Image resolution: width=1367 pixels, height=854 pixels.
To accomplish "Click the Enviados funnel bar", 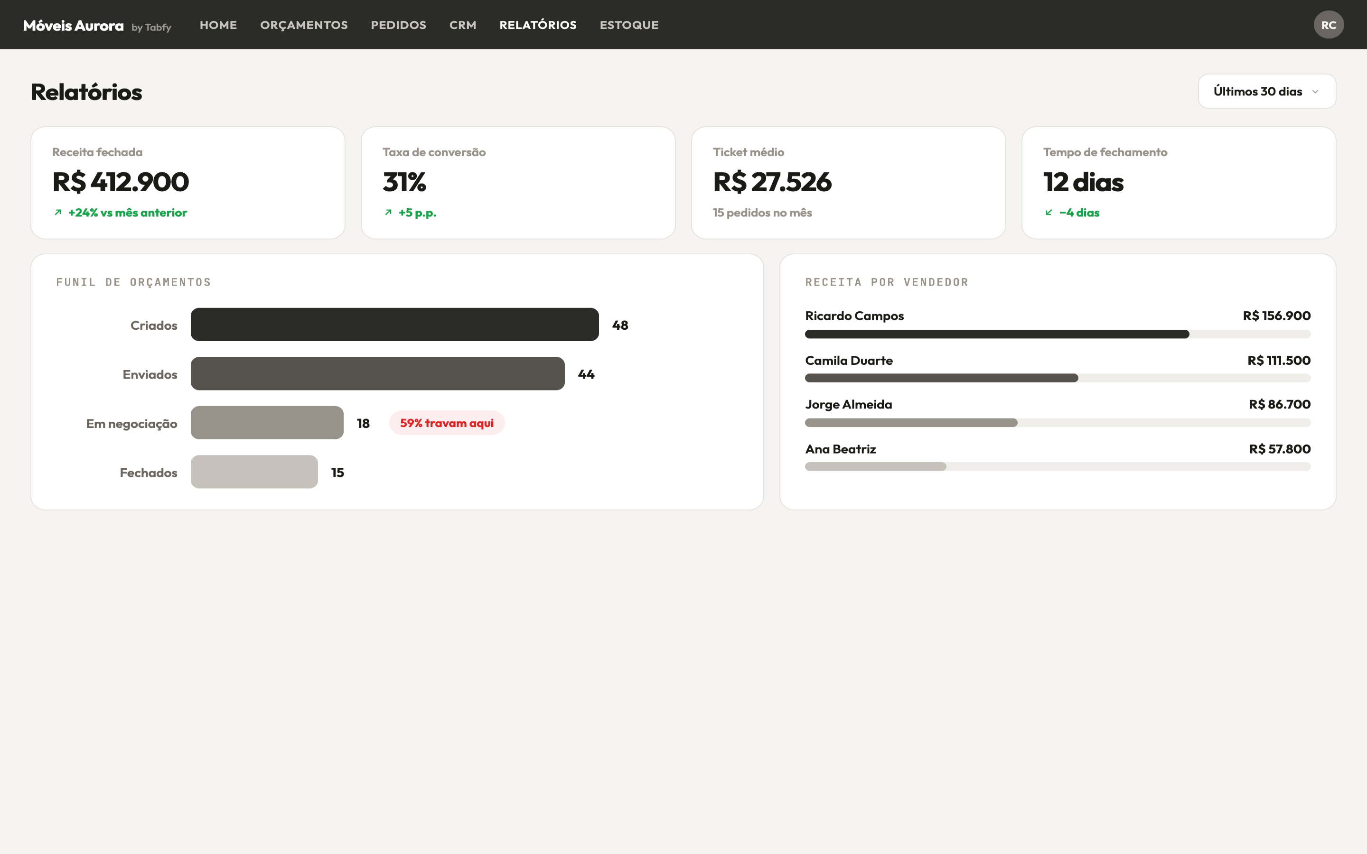I will coord(377,373).
